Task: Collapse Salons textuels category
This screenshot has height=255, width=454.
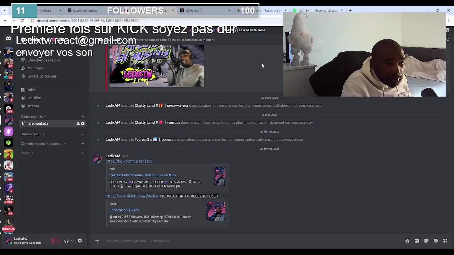Action: coord(33,117)
